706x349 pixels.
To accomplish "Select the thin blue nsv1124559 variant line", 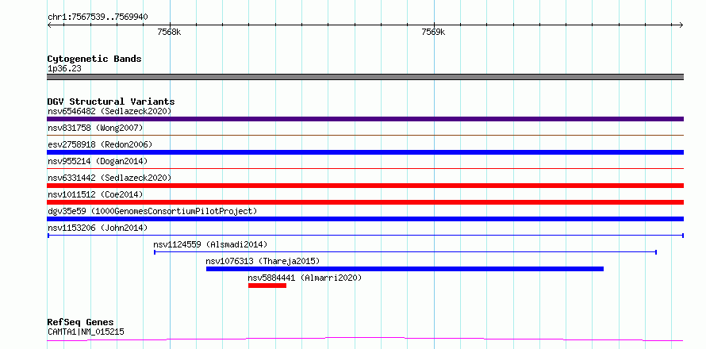I will coord(405,252).
